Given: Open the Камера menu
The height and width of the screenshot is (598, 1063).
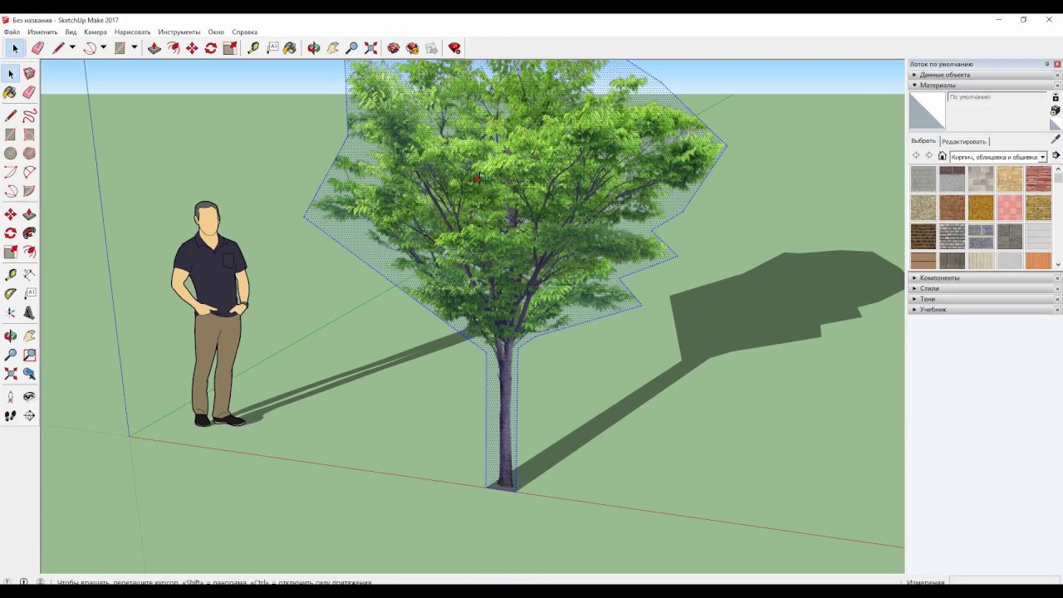Looking at the screenshot, I should [x=96, y=32].
